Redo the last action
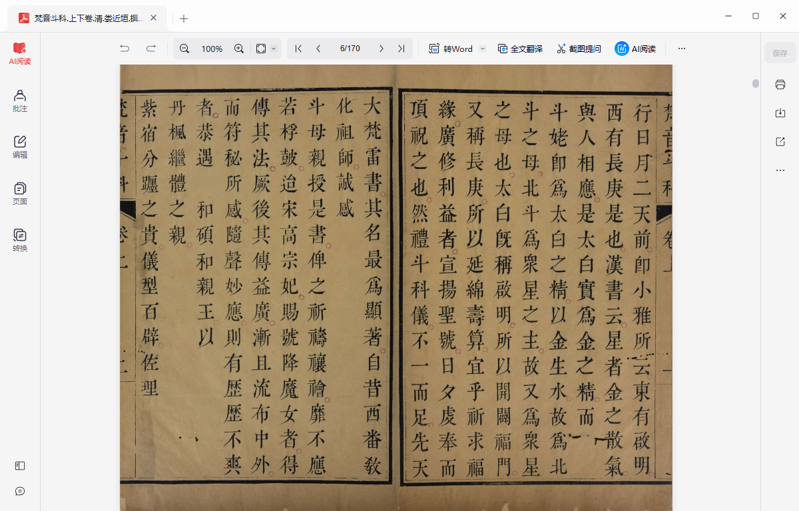Screen dimensions: 799x511 click(151, 49)
